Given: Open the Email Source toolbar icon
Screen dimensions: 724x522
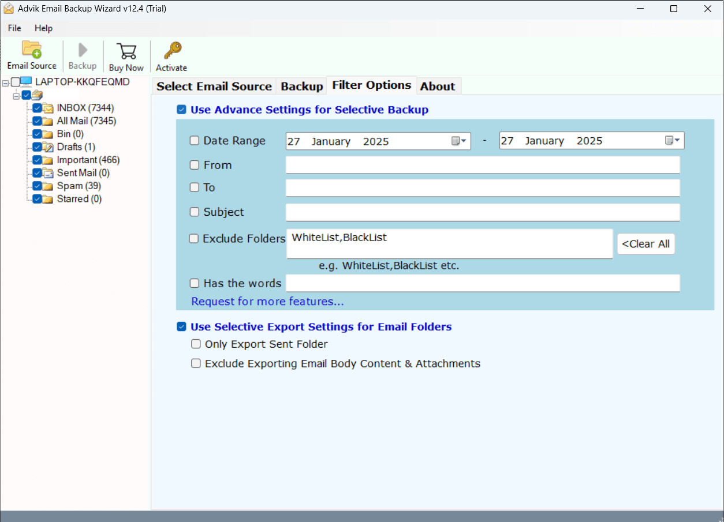Looking at the screenshot, I should (x=32, y=50).
